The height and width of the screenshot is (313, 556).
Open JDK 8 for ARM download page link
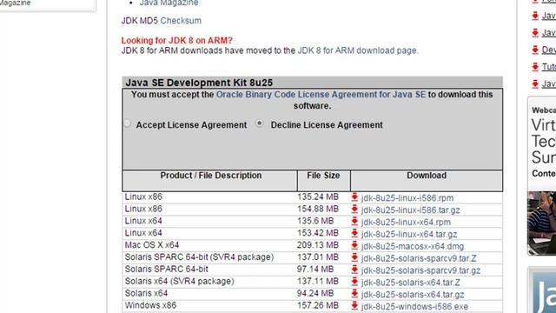[357, 50]
